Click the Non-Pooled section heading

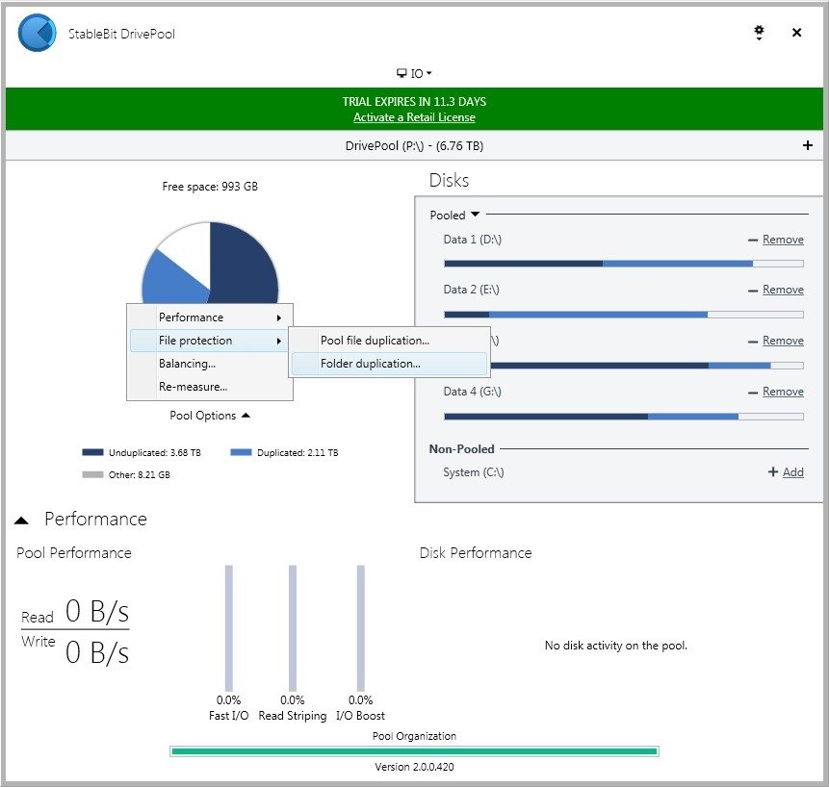pos(461,449)
